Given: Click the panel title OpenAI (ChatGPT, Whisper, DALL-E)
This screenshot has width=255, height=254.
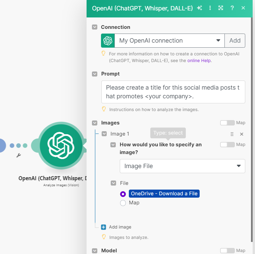Looking at the screenshot, I should [142, 8].
